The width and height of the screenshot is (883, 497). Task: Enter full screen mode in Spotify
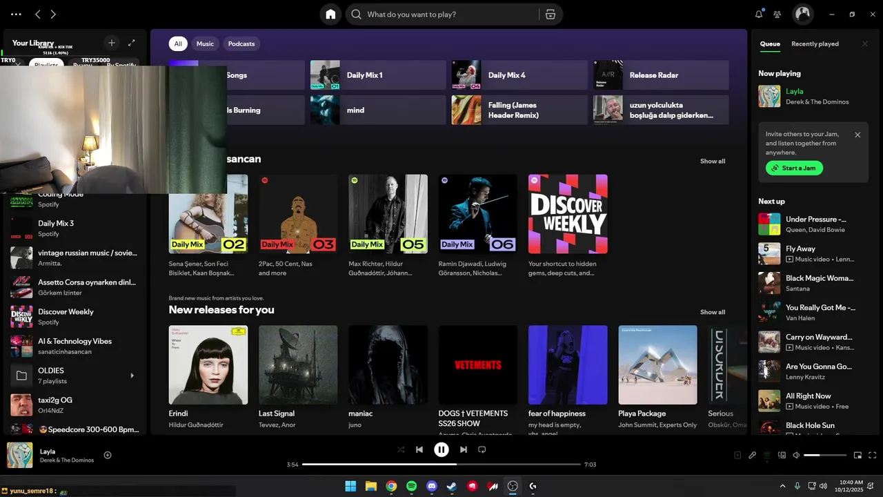[x=873, y=455]
